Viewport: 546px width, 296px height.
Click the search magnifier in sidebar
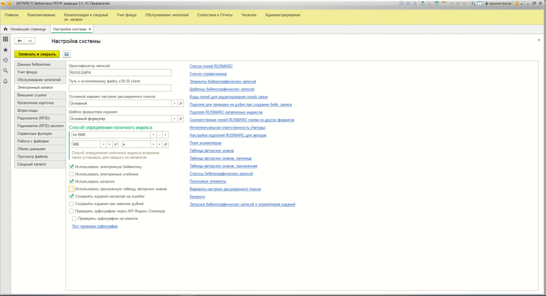[x=5, y=71]
